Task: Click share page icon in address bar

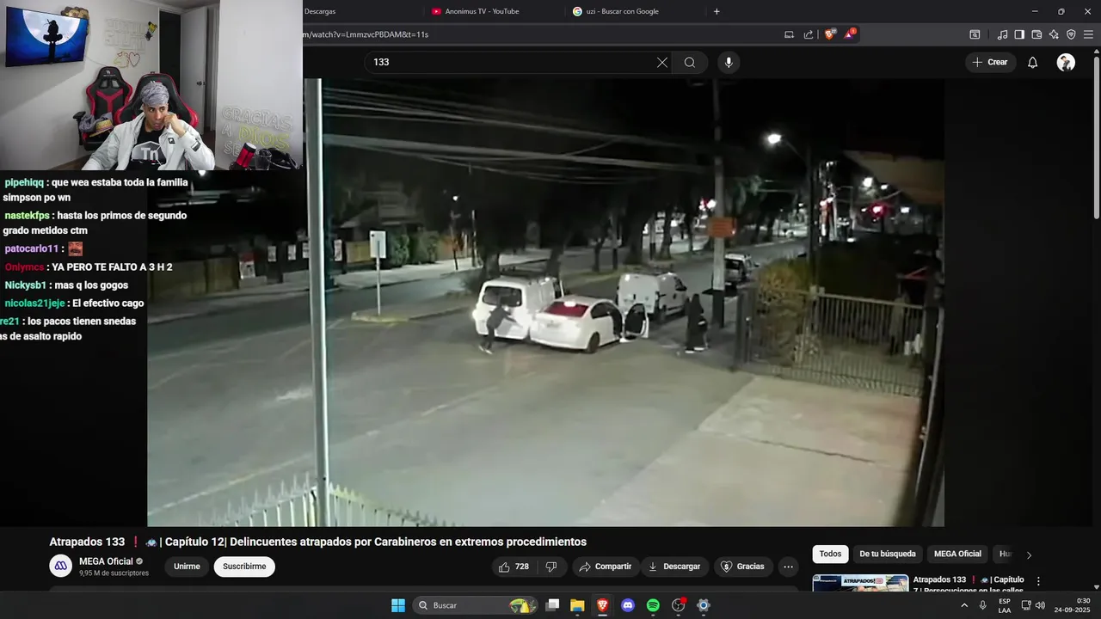Action: 809,34
